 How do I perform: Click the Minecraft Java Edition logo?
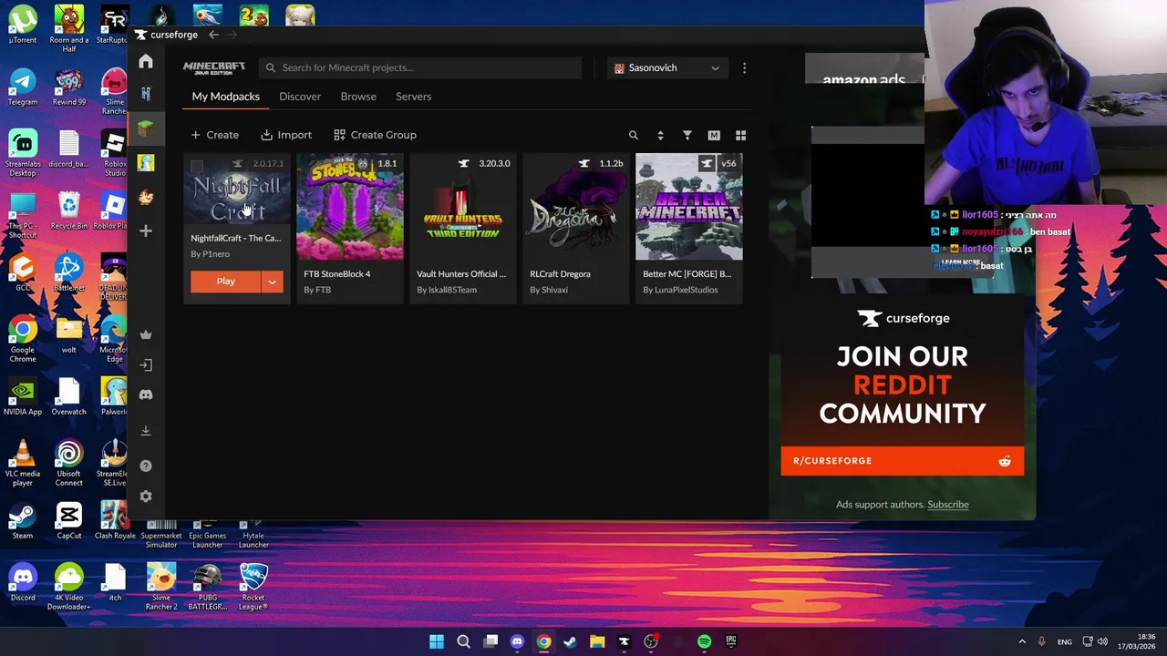[x=214, y=68]
